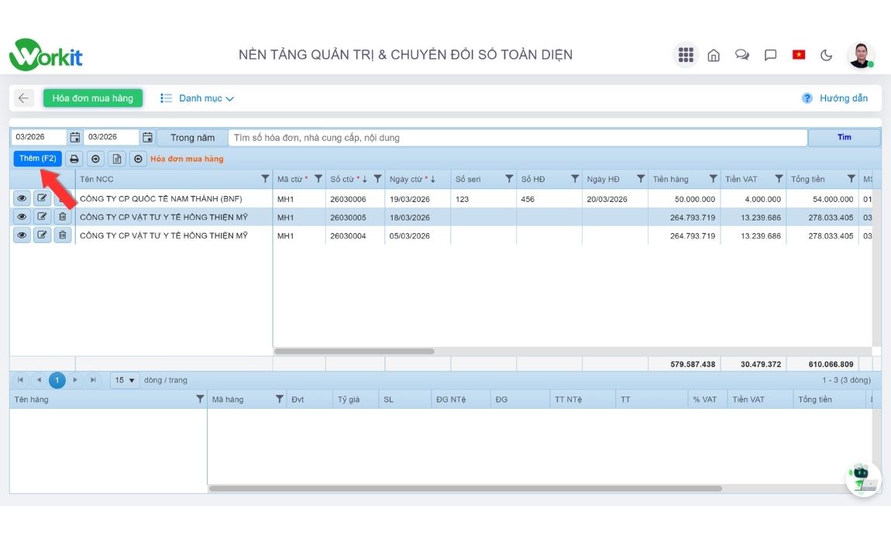Viewport: 891px width, 542px height.
Task: Open the chat conversations icon
Action: click(742, 55)
